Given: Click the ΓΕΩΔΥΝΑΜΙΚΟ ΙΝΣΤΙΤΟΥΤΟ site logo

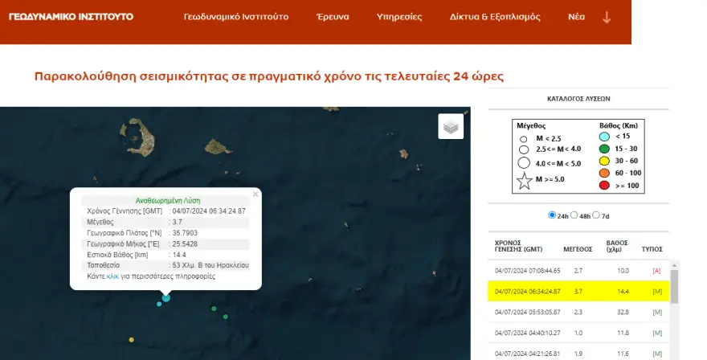Looking at the screenshot, I should tap(71, 16).
